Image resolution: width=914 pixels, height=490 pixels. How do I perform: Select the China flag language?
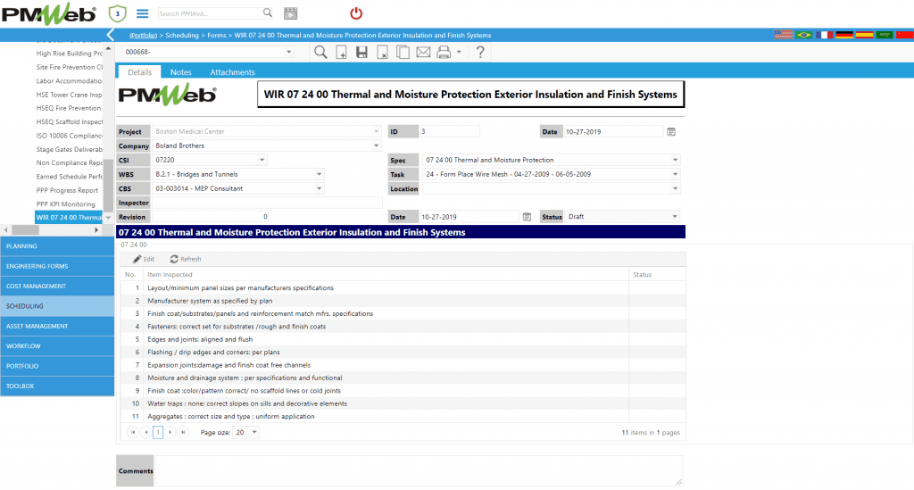pos(905,35)
